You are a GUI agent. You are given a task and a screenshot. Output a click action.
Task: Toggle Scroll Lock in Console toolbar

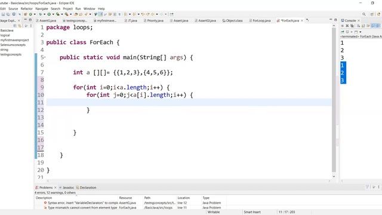click(363, 26)
